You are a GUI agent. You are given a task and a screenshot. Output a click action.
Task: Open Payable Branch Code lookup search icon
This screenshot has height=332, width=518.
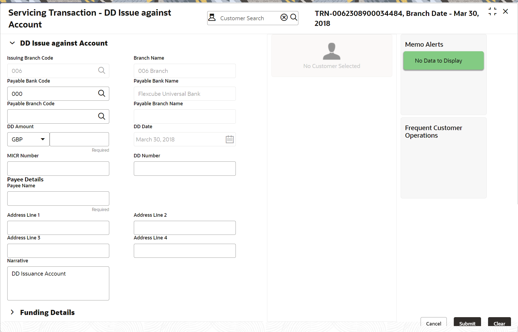[101, 116]
